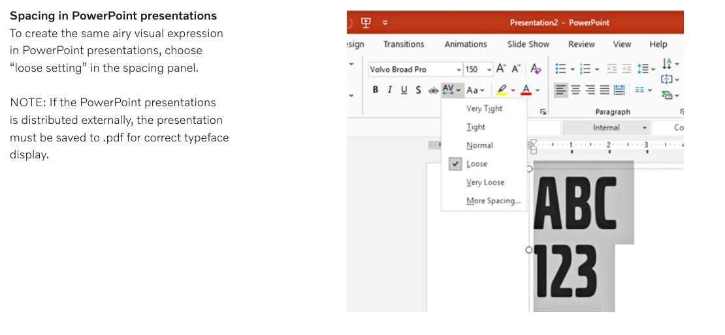
Task: Open the line spacing options
Action: point(646,68)
